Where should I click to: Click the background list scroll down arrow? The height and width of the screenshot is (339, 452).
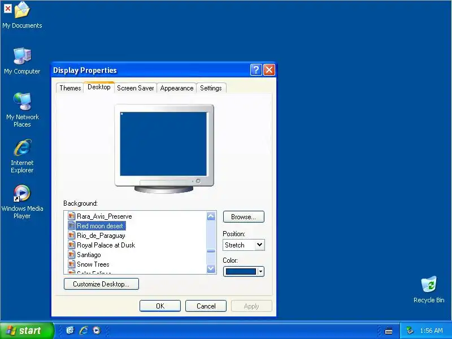[x=211, y=269]
